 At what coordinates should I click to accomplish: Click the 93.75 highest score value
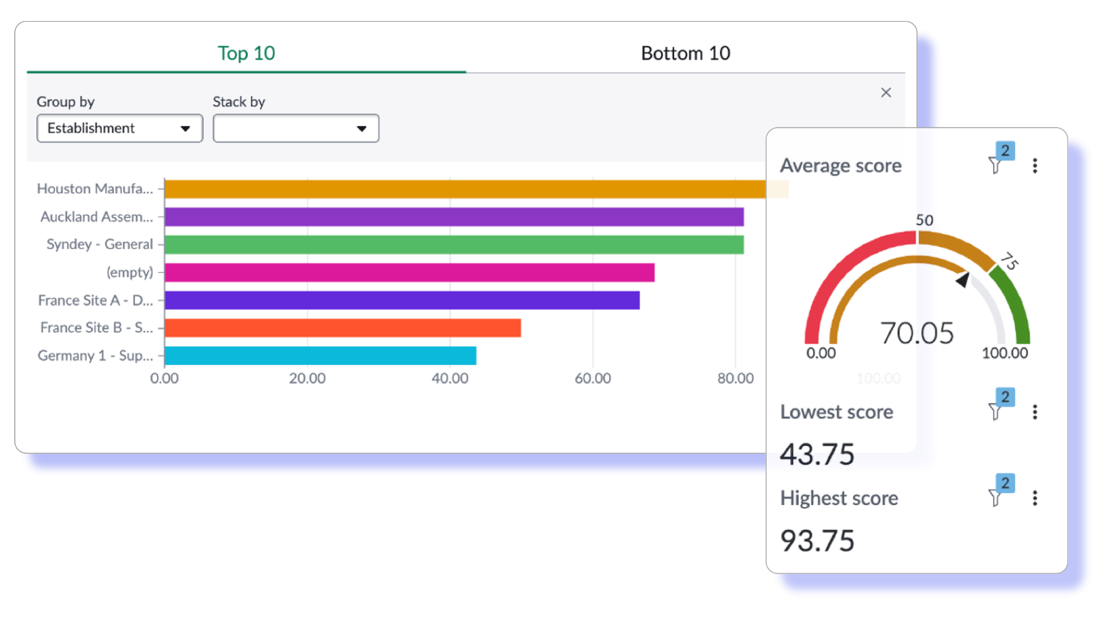(x=817, y=540)
